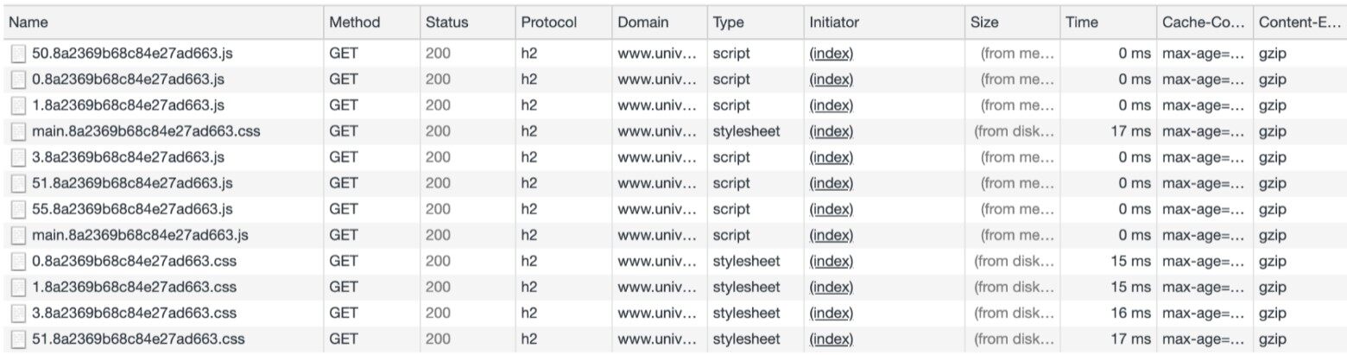This screenshot has width=1347, height=355.
Task: Open (index) initiator link for 50.8a2369b68c84e27ad663.js
Action: pyautogui.click(x=831, y=54)
